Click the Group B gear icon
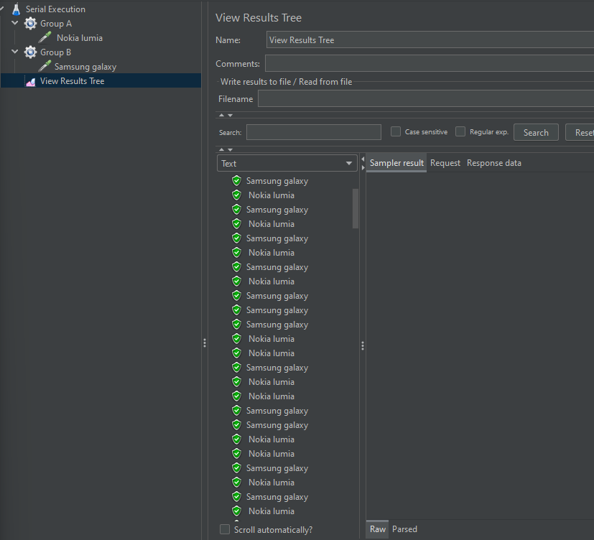Image resolution: width=594 pixels, height=540 pixels. pos(30,52)
